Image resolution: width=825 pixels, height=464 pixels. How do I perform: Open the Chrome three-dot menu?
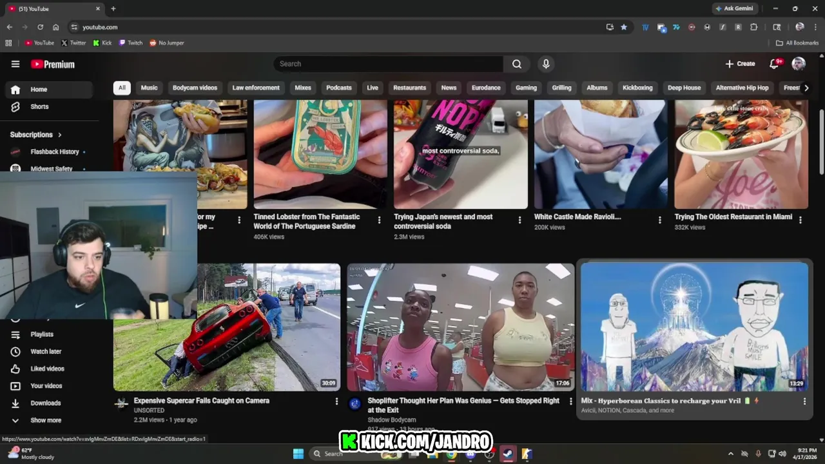pyautogui.click(x=815, y=27)
